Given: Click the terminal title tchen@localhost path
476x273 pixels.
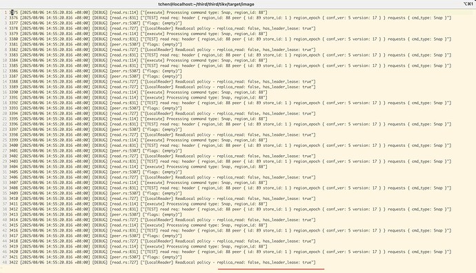Looking at the screenshot, I should point(206,4).
